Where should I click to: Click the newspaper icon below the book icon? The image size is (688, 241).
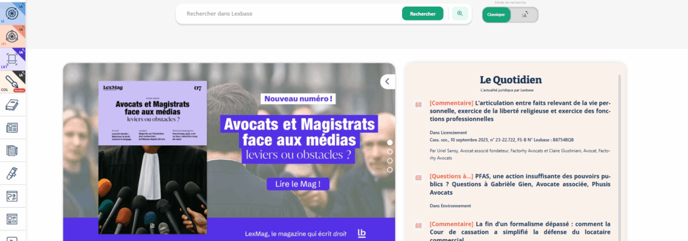click(12, 128)
